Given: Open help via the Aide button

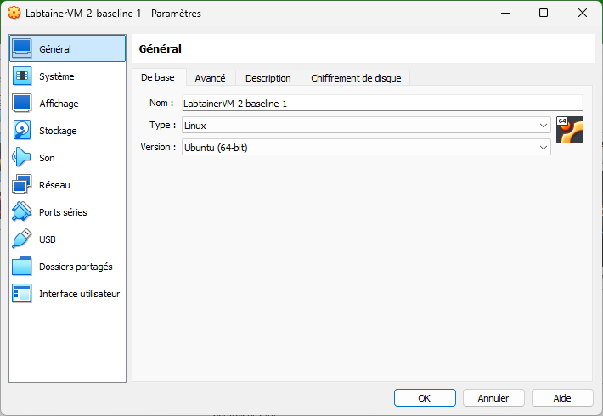Looking at the screenshot, I should [x=562, y=397].
